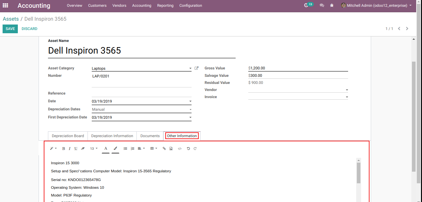Edit the Gross Value amount
Image resolution: width=422 pixels, height=202 pixels.
[298, 68]
